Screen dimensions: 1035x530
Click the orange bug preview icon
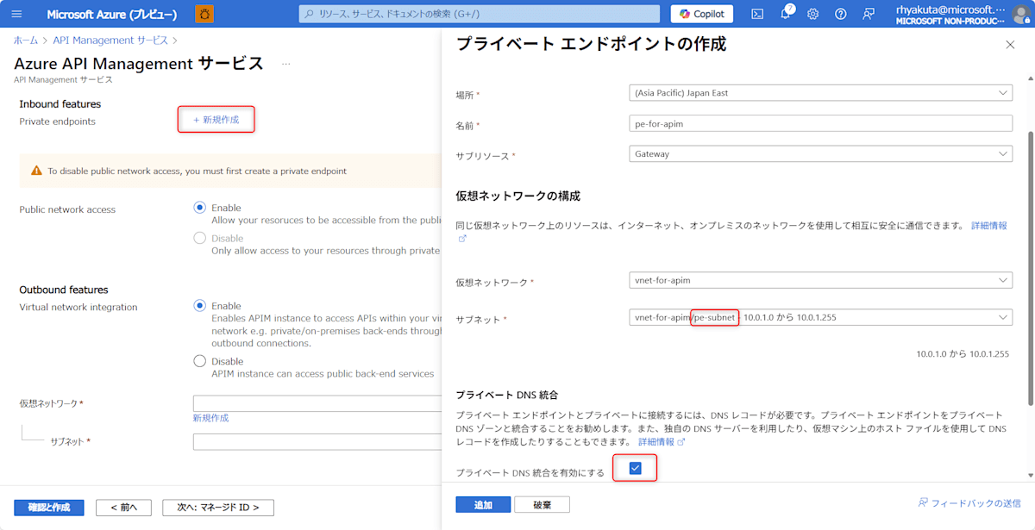point(205,14)
